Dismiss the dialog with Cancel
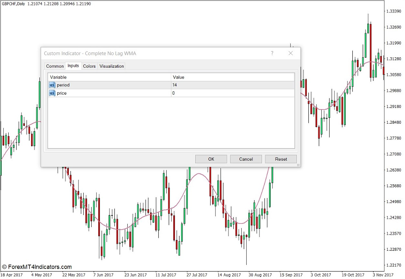The height and width of the screenshot is (279, 405). tap(246, 159)
